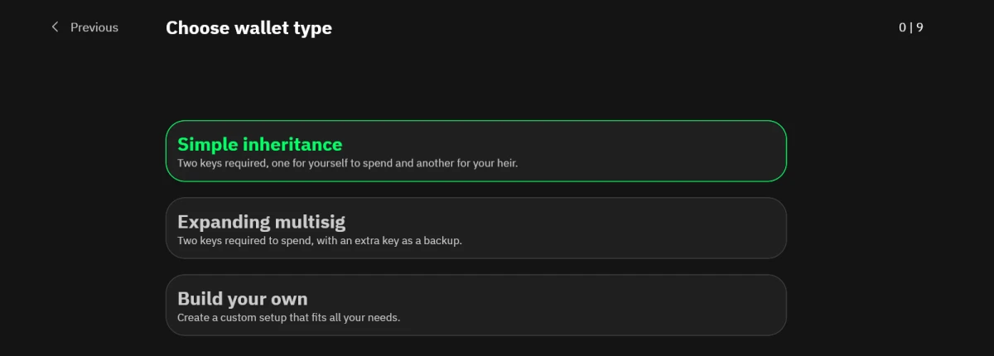Click the word "multisig" in the second card
Image resolution: width=994 pixels, height=356 pixels.
[x=310, y=222]
